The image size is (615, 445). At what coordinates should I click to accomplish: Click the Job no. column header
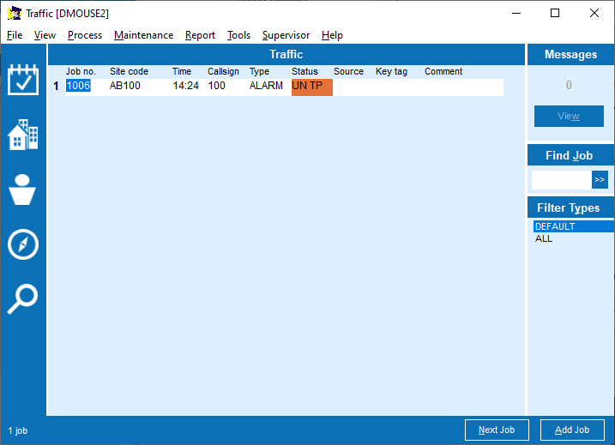pyautogui.click(x=81, y=71)
